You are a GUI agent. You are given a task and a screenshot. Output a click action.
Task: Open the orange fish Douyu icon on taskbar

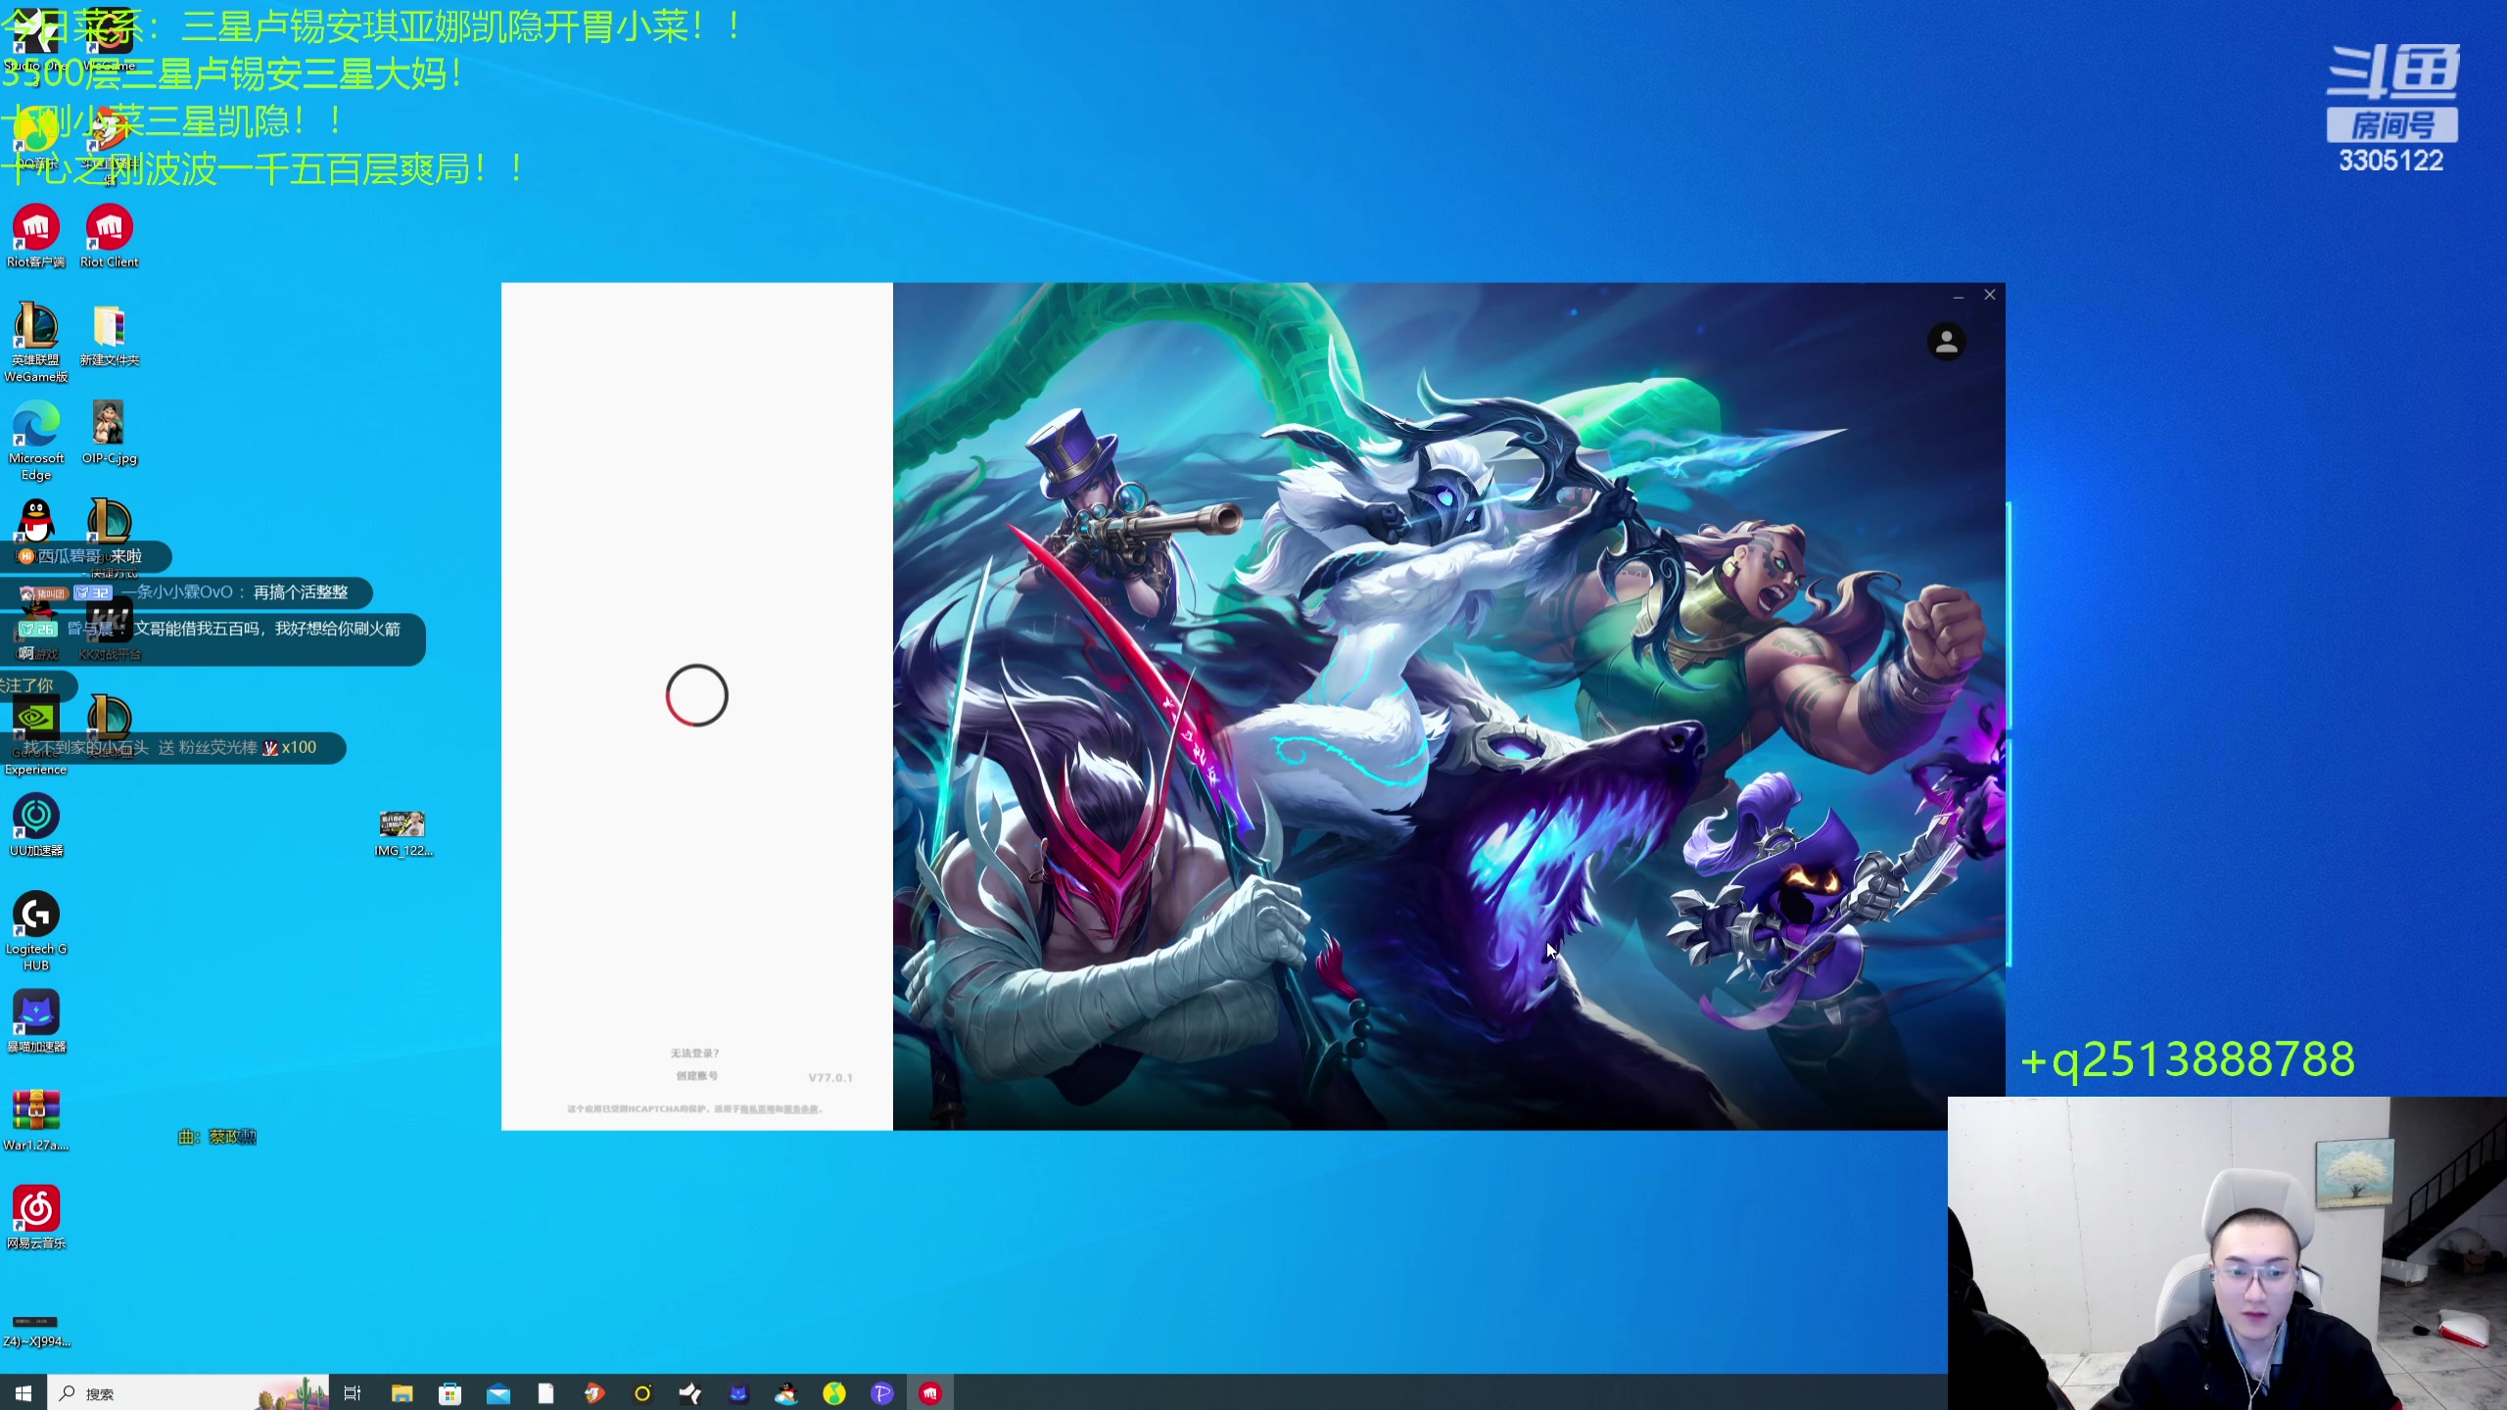594,1393
